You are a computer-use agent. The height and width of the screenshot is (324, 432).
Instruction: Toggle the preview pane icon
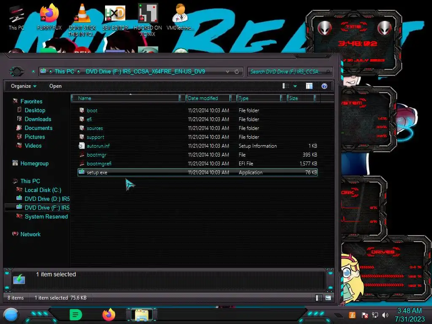pyautogui.click(x=309, y=86)
